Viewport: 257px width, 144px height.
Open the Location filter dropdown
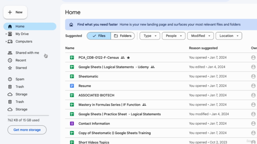[229, 36]
